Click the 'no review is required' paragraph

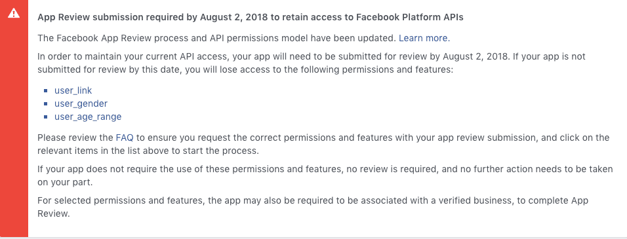click(325, 175)
